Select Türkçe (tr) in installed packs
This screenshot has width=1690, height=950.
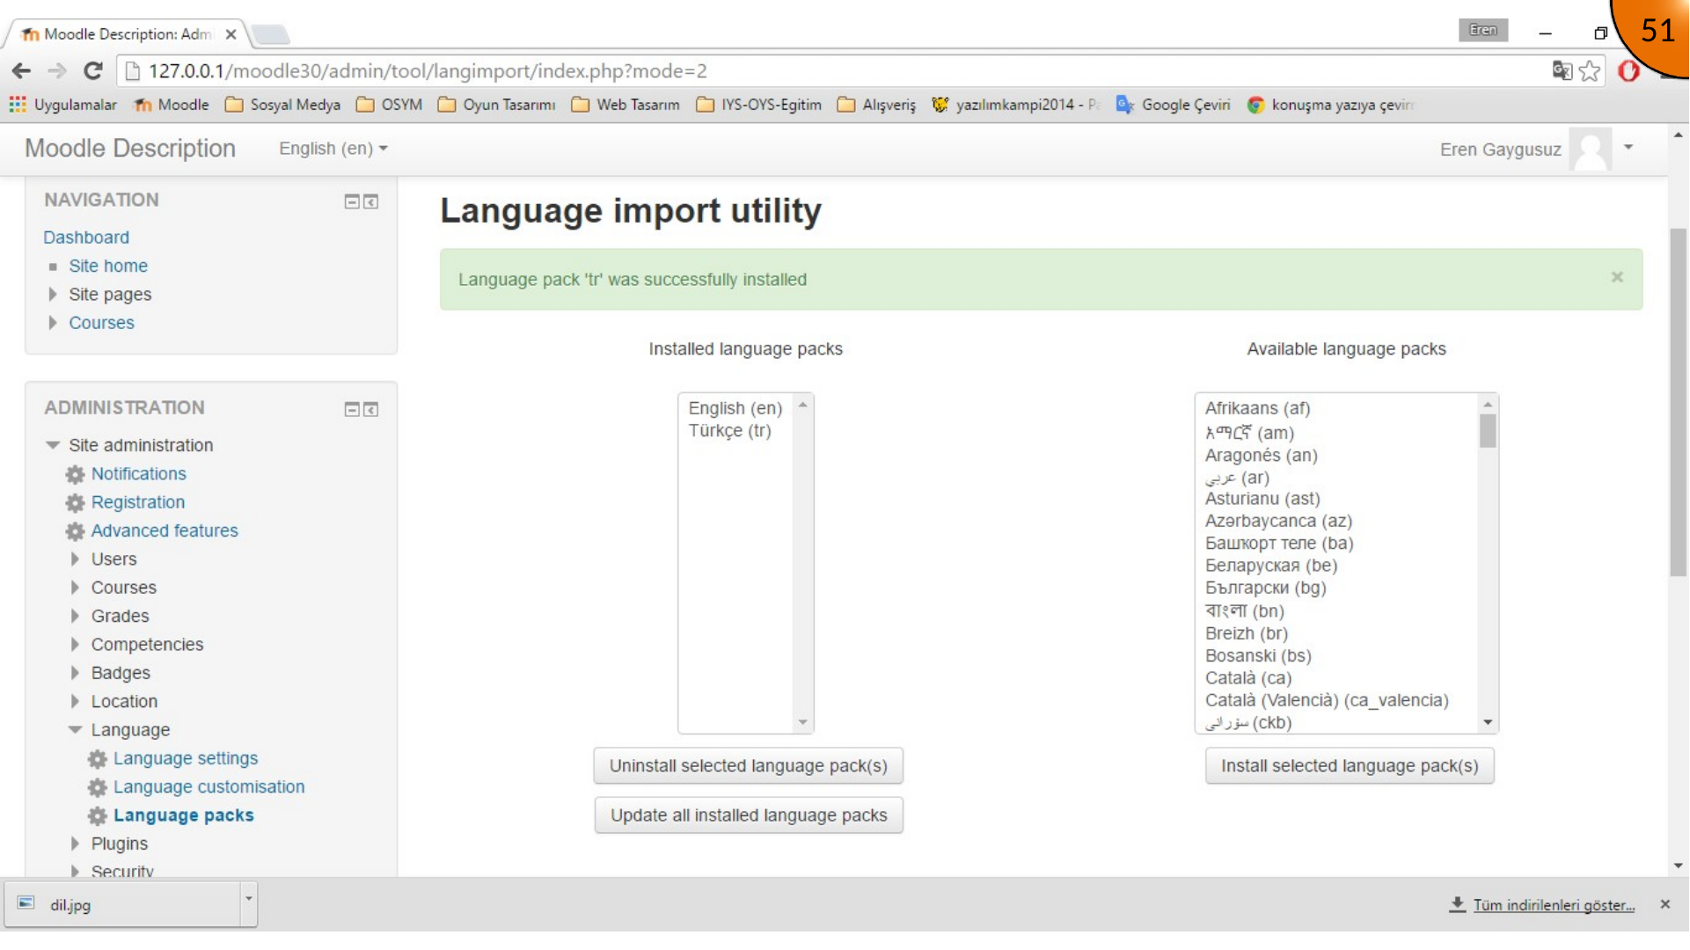click(x=729, y=431)
